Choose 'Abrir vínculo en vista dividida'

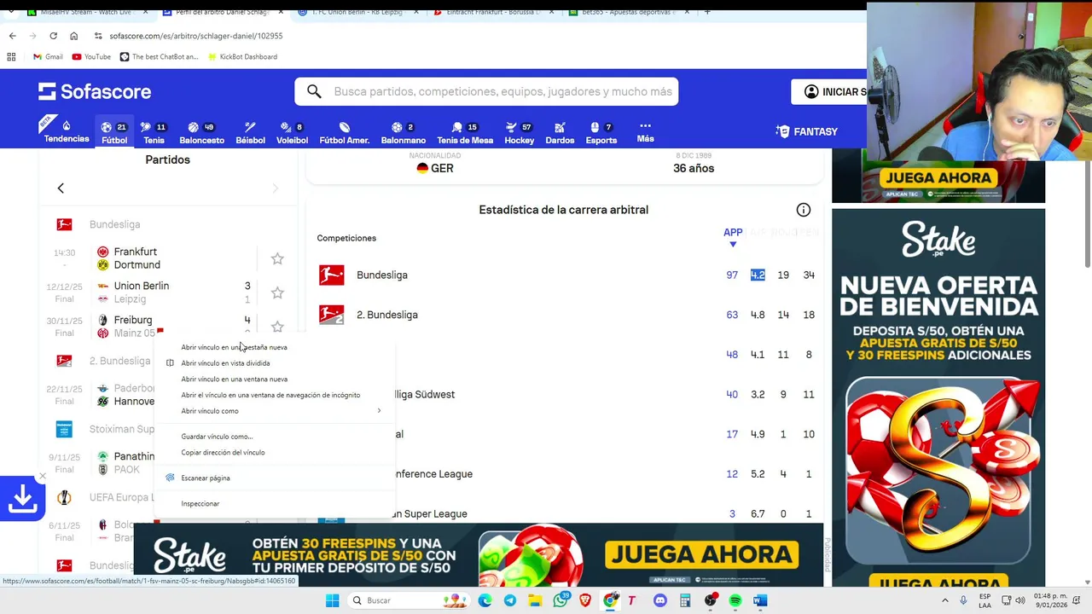tap(275, 363)
